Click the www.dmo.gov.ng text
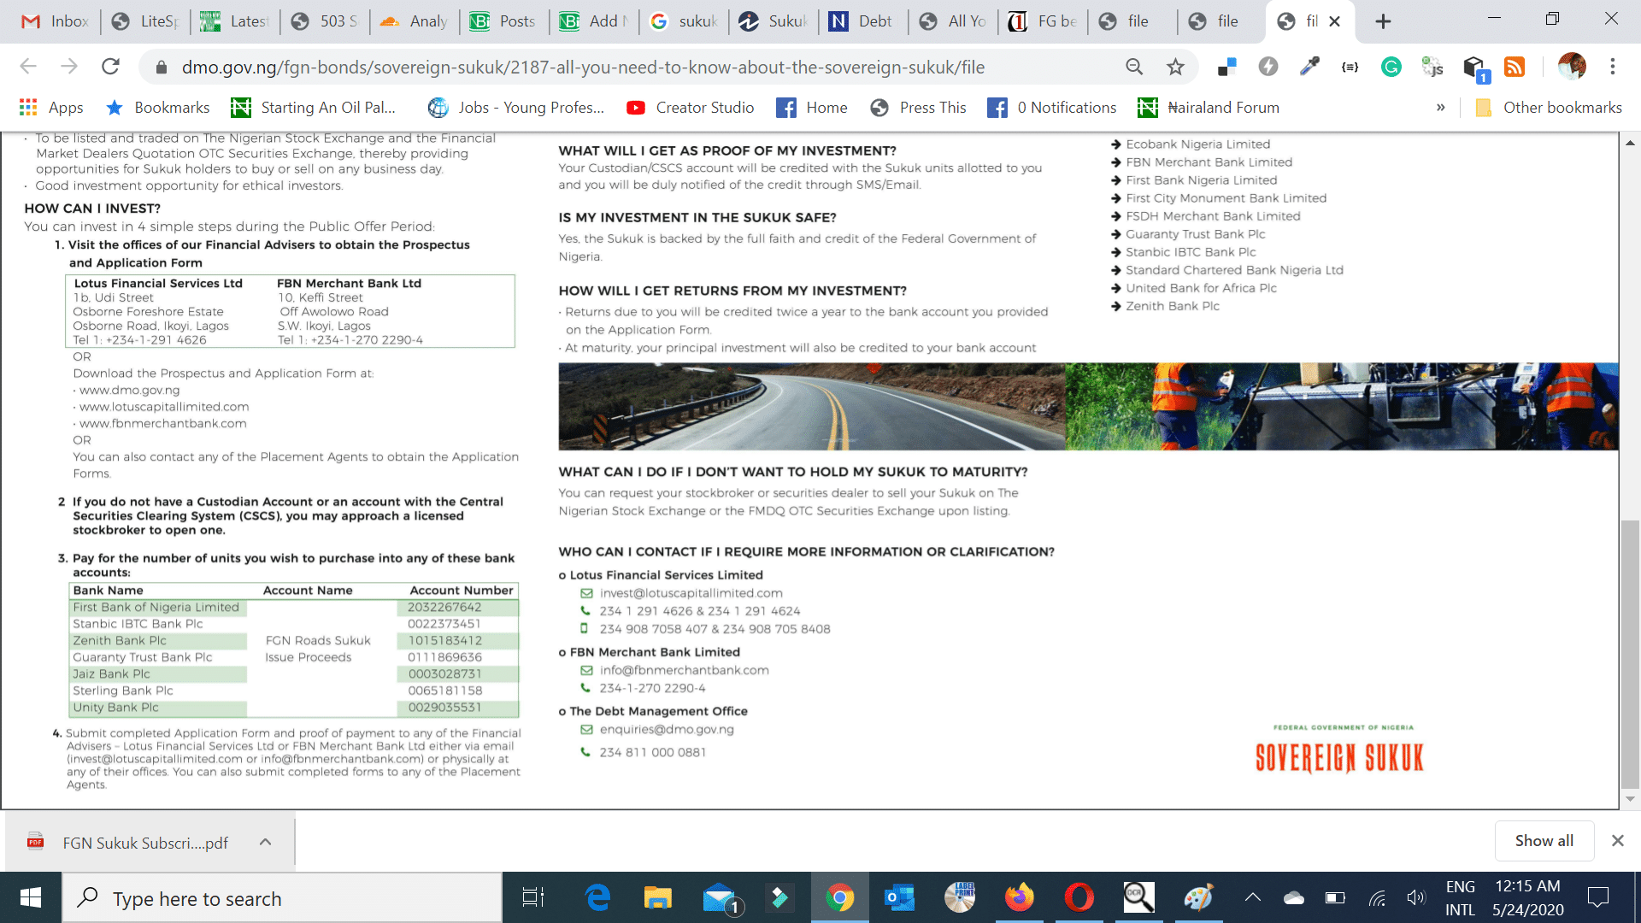The width and height of the screenshot is (1641, 923). (130, 391)
